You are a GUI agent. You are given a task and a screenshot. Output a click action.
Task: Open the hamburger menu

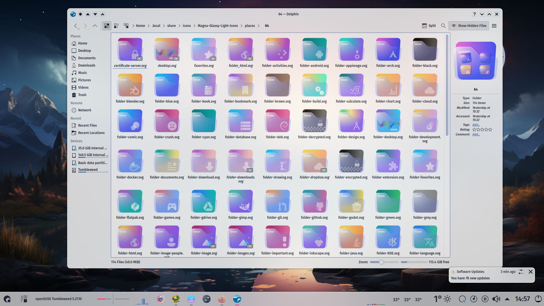pyautogui.click(x=494, y=26)
